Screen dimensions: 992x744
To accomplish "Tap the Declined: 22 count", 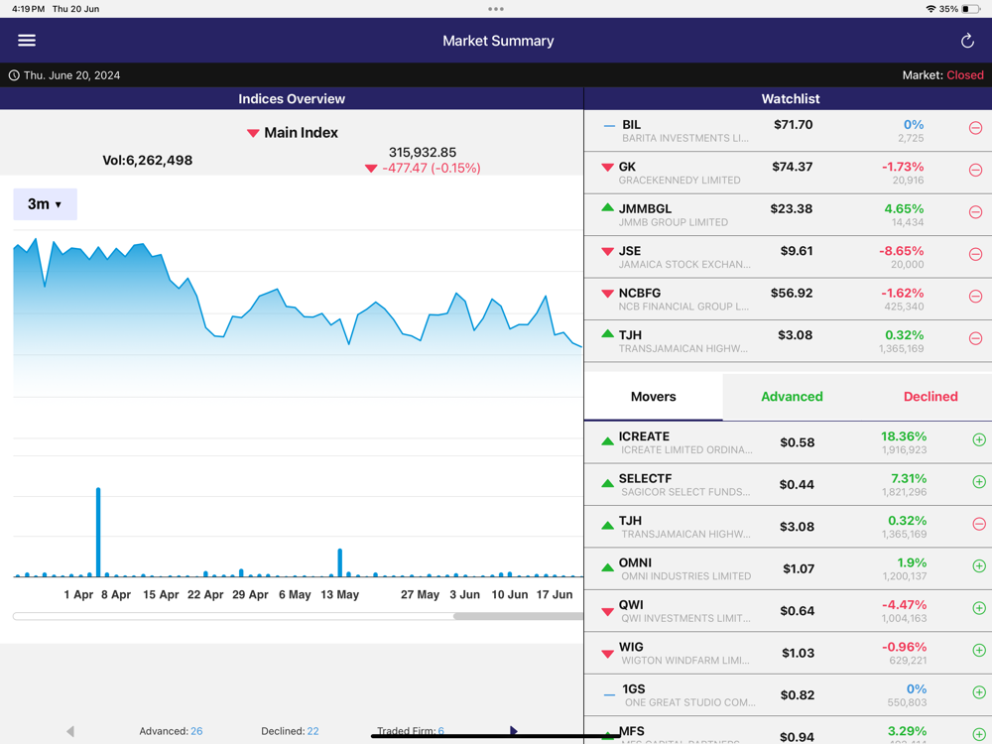I will (290, 731).
